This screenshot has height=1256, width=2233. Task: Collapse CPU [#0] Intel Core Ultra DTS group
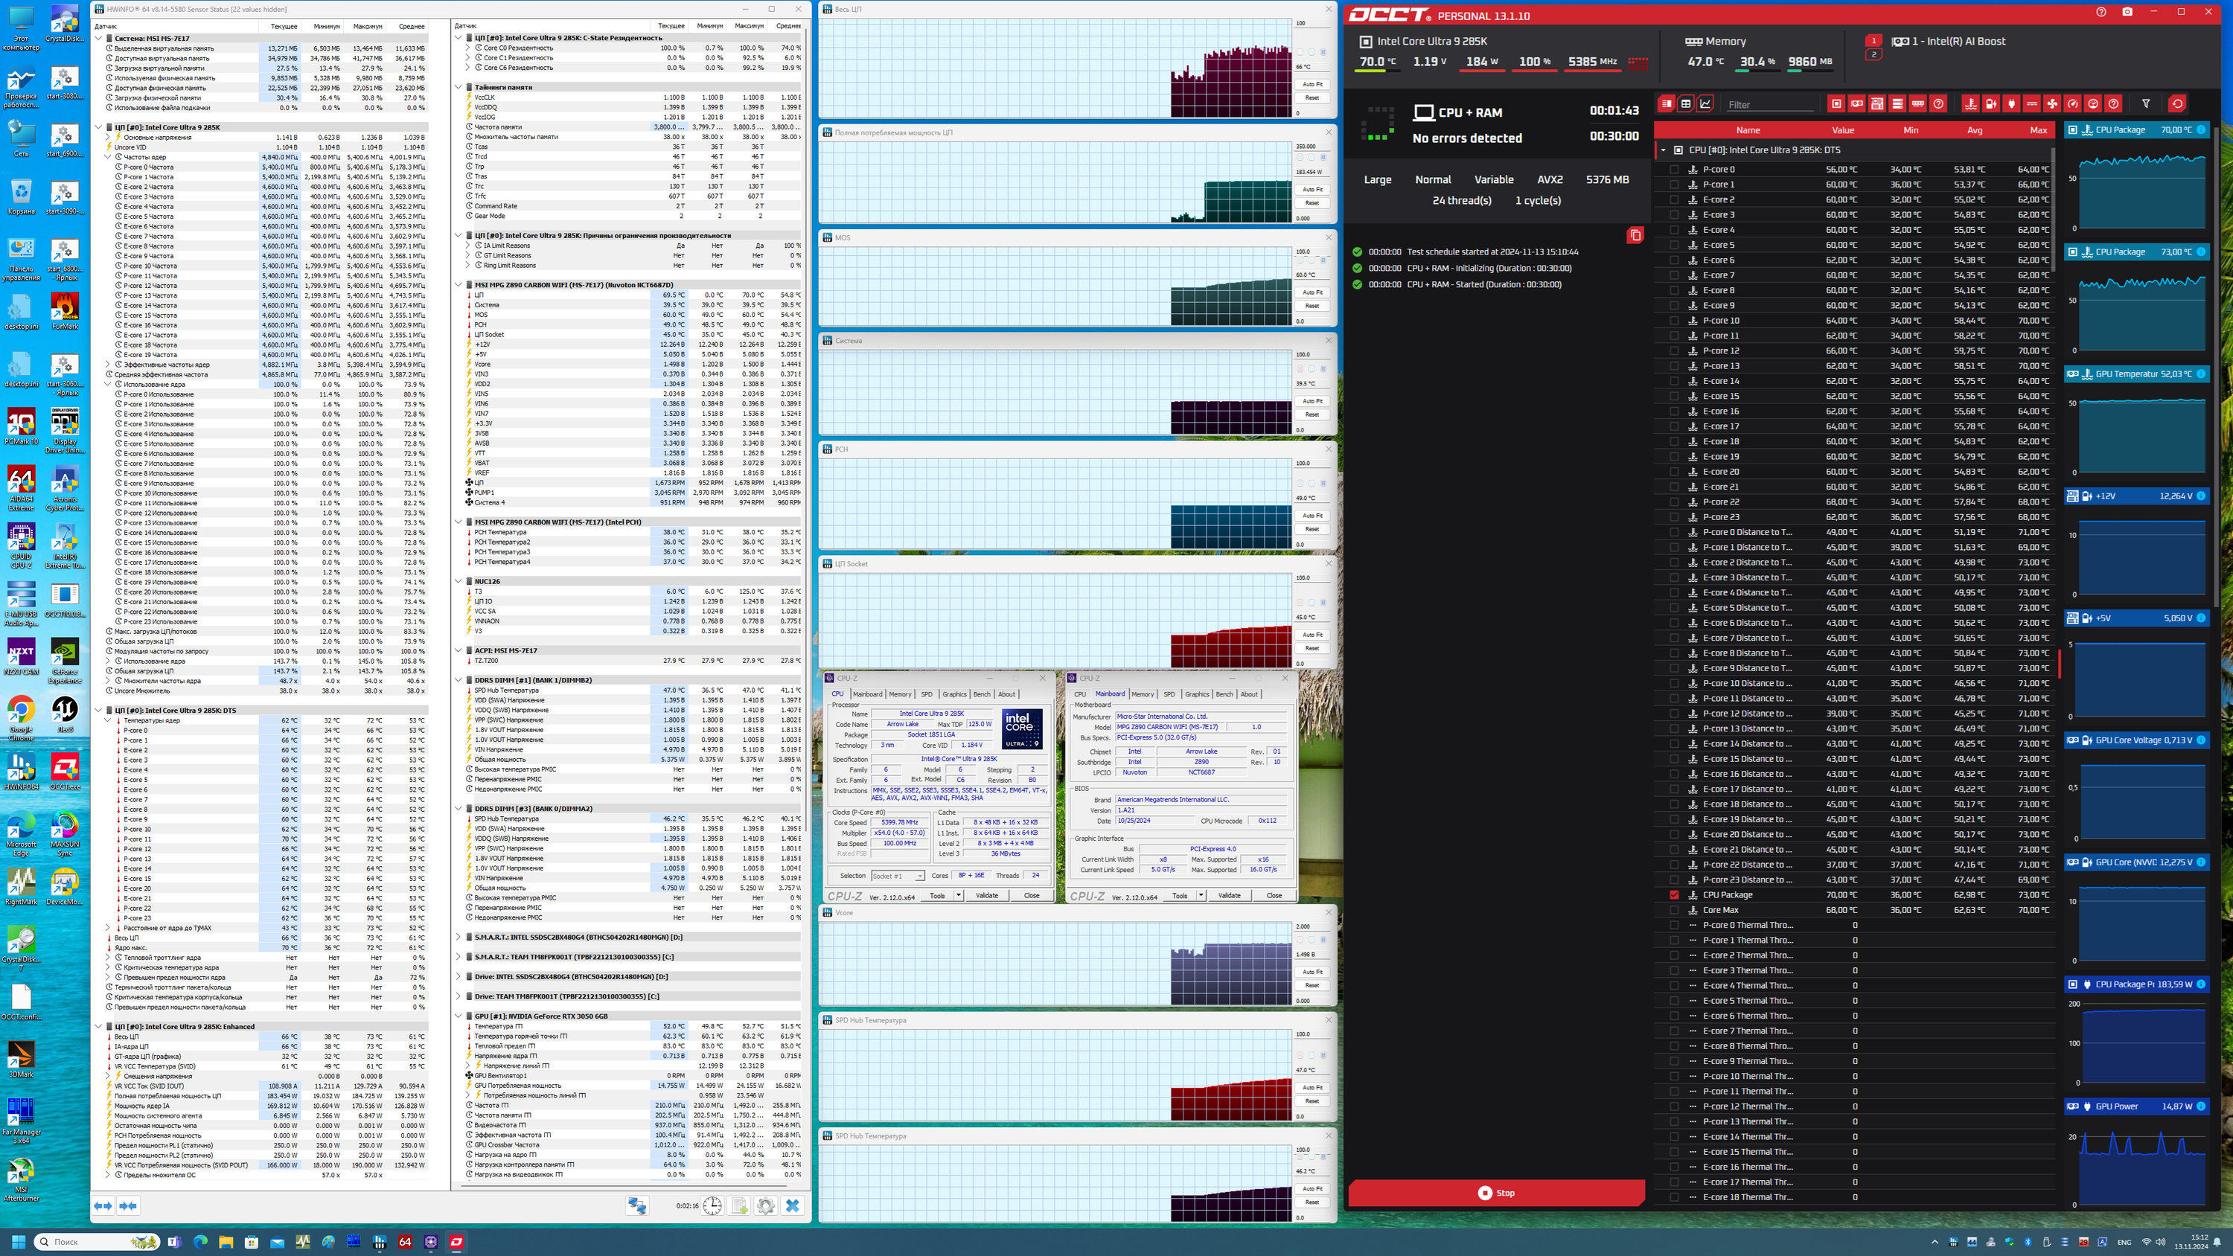1664,150
